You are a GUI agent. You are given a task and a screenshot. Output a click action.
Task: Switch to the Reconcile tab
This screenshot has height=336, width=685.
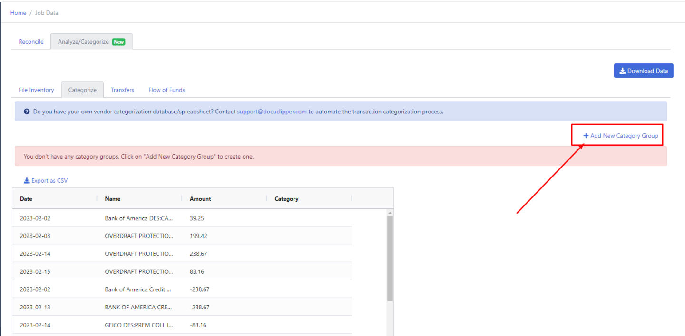coord(31,42)
